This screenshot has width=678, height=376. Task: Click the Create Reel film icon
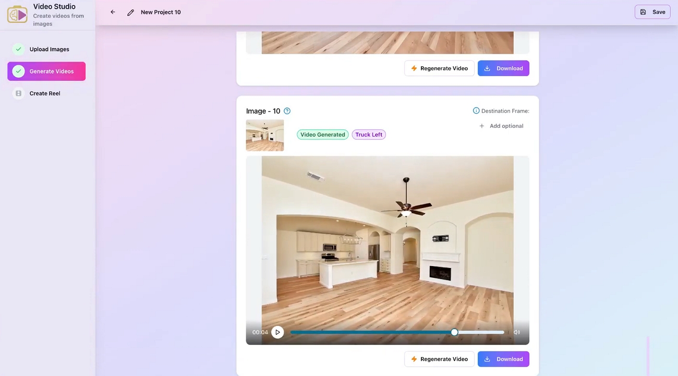[x=18, y=93]
